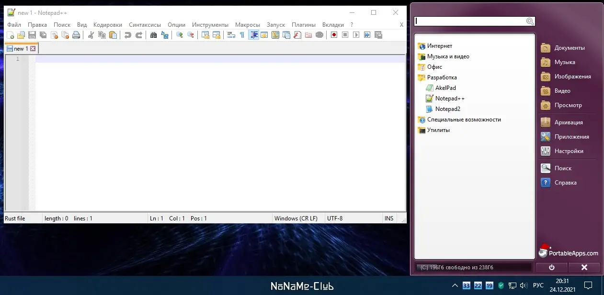Toggle word wrap in the toolbar
Viewport: 604px width, 295px height.
coord(231,35)
